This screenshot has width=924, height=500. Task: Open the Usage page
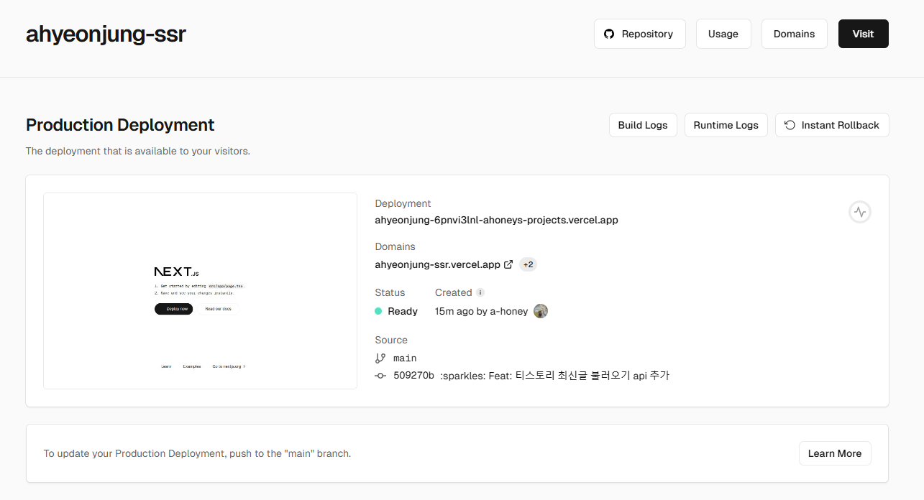723,34
